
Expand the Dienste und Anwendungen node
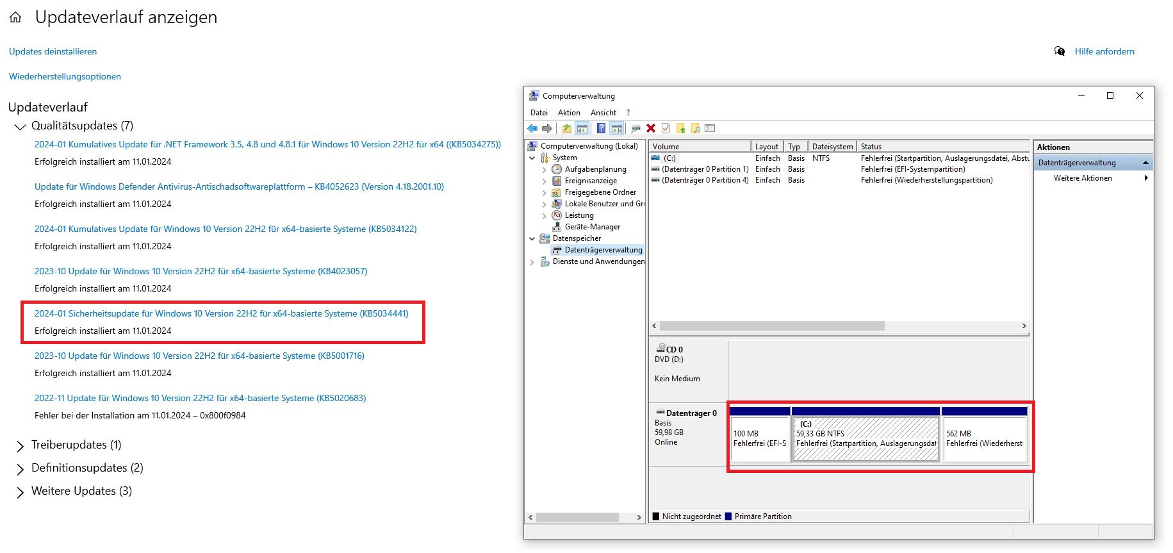coord(532,262)
